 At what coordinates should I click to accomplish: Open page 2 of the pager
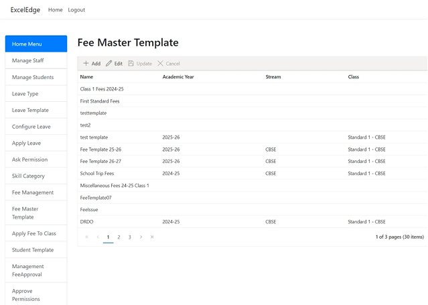pyautogui.click(x=119, y=237)
